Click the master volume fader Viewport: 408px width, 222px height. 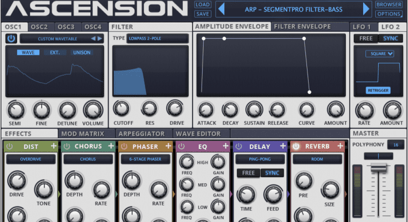pyautogui.click(x=378, y=168)
